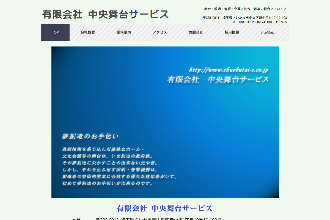Open the 業務案内 page
This screenshot has width=330, height=220.
(124, 32)
